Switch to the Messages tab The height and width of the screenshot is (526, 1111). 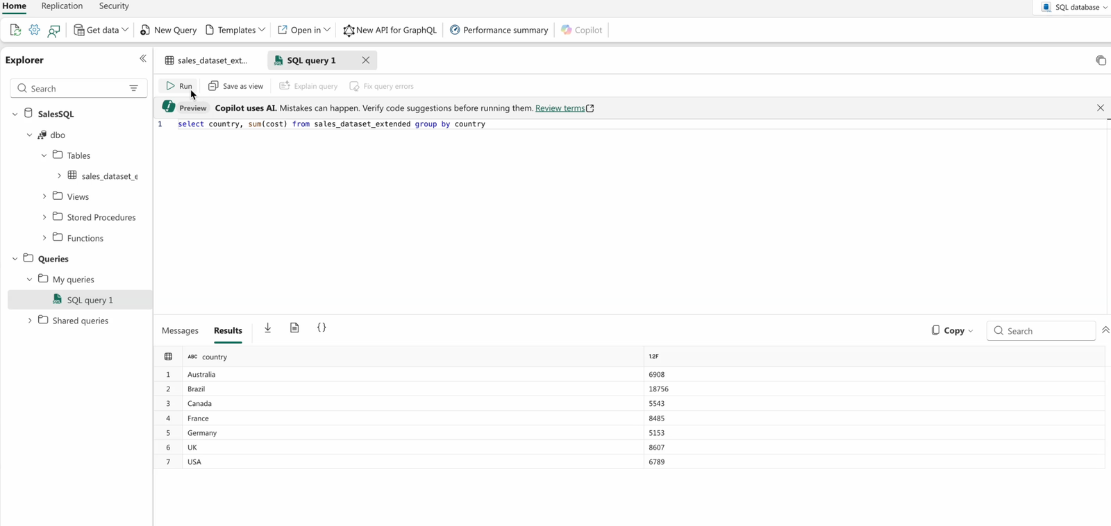[x=180, y=331]
